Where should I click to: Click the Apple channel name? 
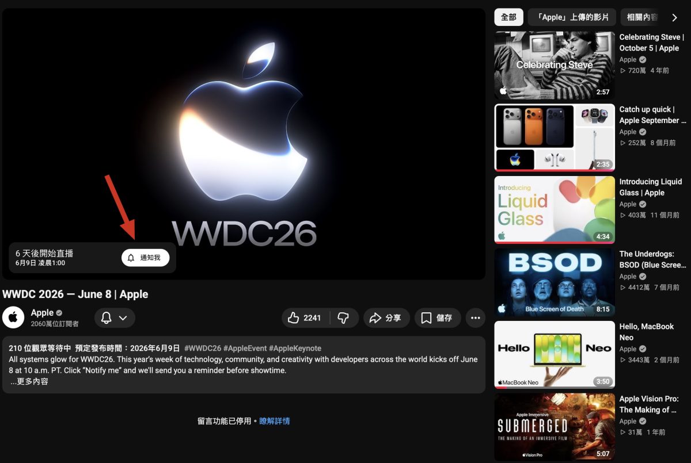pos(42,313)
